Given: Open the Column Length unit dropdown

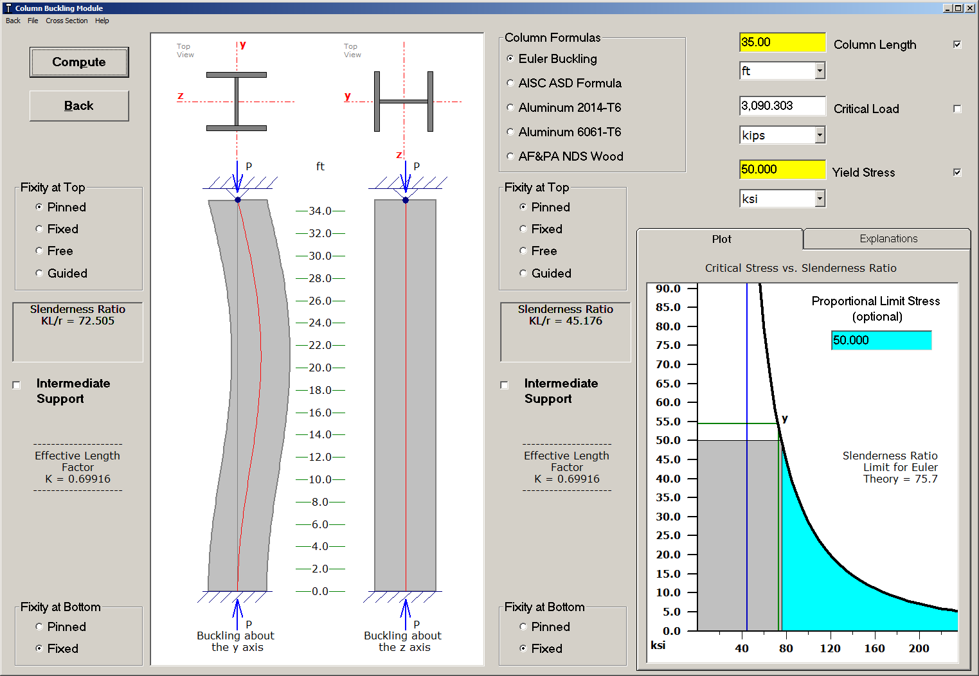Looking at the screenshot, I should pos(818,70).
